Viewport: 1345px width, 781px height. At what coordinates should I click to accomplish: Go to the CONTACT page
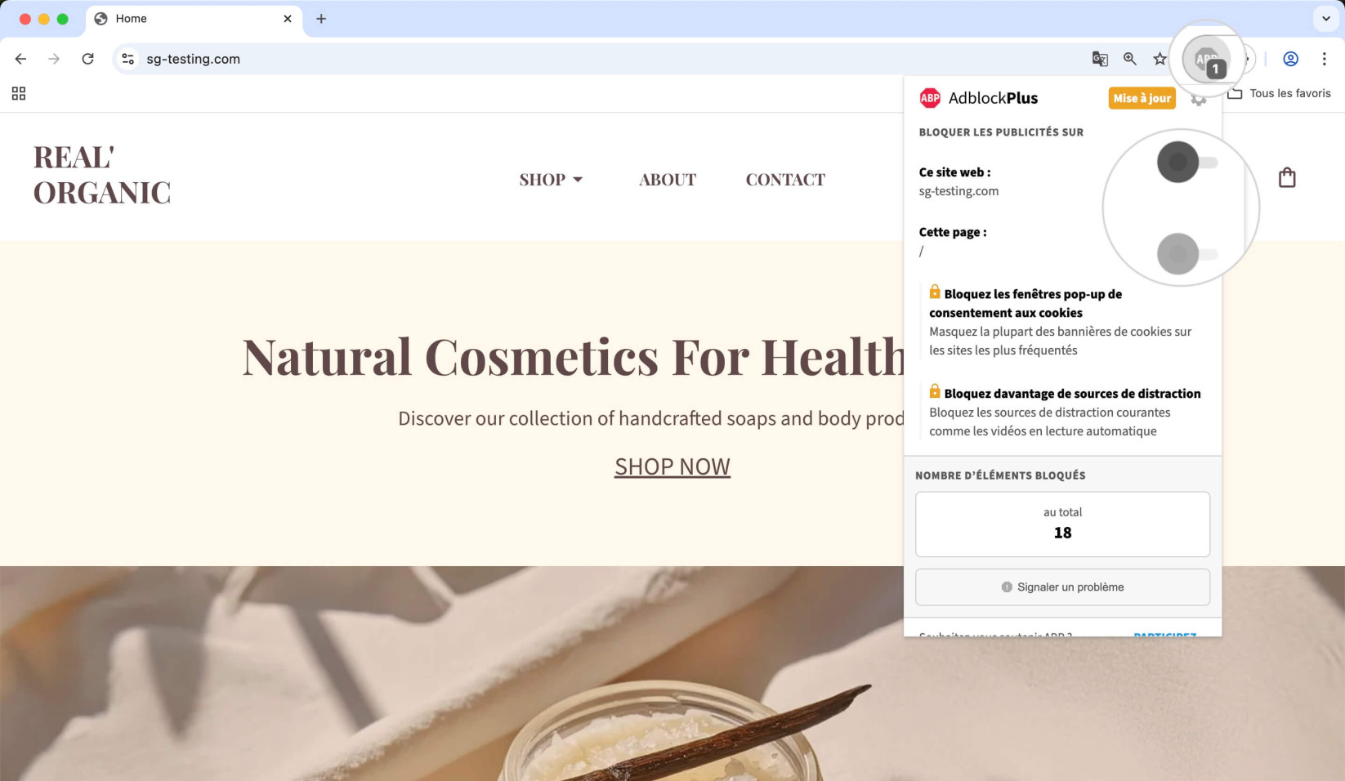785,180
